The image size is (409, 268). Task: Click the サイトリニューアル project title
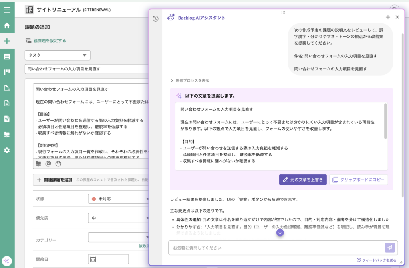59,10
